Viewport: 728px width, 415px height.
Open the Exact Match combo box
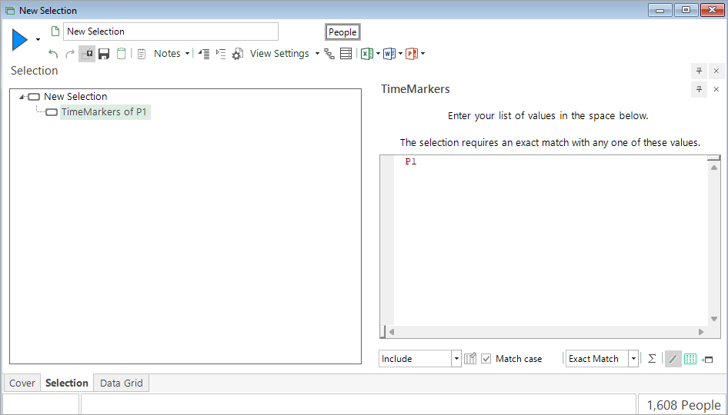[602, 359]
